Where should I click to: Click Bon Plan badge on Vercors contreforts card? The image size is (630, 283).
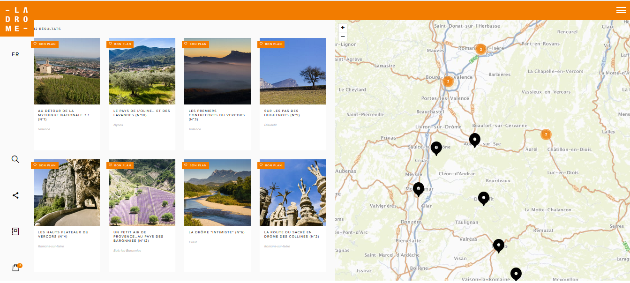click(x=195, y=44)
